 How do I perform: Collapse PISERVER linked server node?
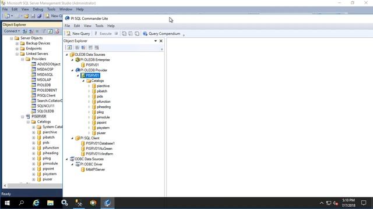23,117
